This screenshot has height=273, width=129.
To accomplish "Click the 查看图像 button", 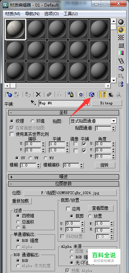I will (100, 208).
